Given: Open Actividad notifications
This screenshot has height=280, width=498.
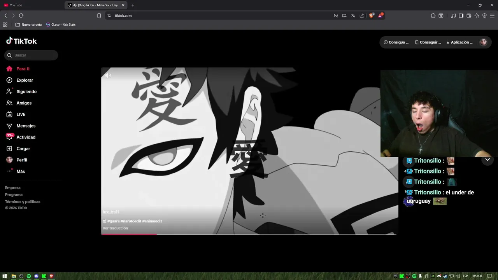Looking at the screenshot, I should tap(21, 137).
